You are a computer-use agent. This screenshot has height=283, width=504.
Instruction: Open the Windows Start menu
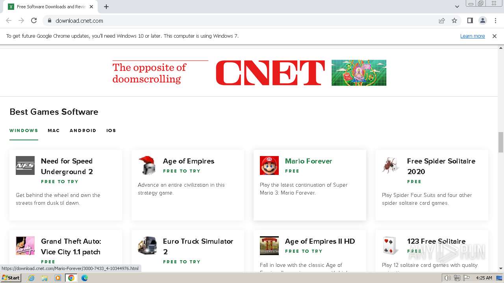pyautogui.click(x=11, y=278)
